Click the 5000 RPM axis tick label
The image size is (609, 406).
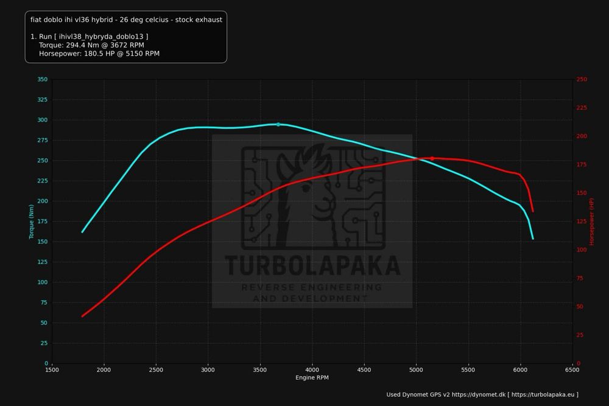tap(416, 370)
